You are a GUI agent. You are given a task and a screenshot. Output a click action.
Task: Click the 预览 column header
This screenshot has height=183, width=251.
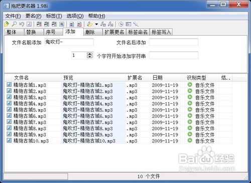click(93, 78)
